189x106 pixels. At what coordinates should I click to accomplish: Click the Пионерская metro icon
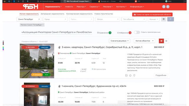coord(59,53)
